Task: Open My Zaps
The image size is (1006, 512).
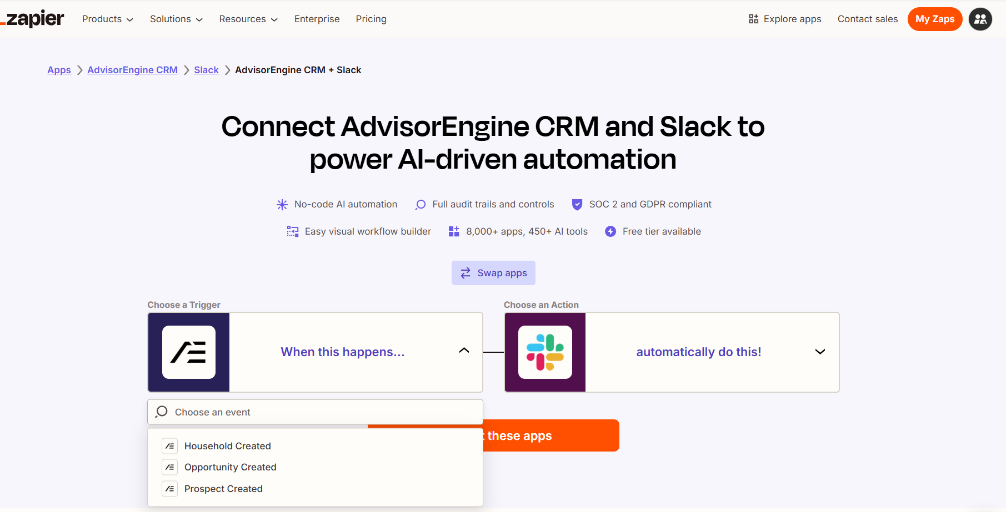Action: [934, 19]
